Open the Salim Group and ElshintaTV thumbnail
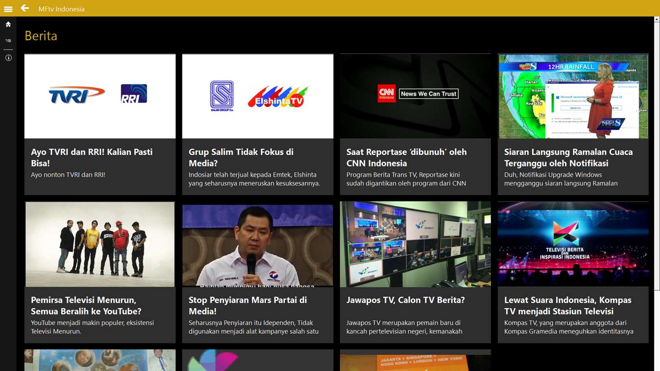The height and width of the screenshot is (371, 660). [258, 96]
